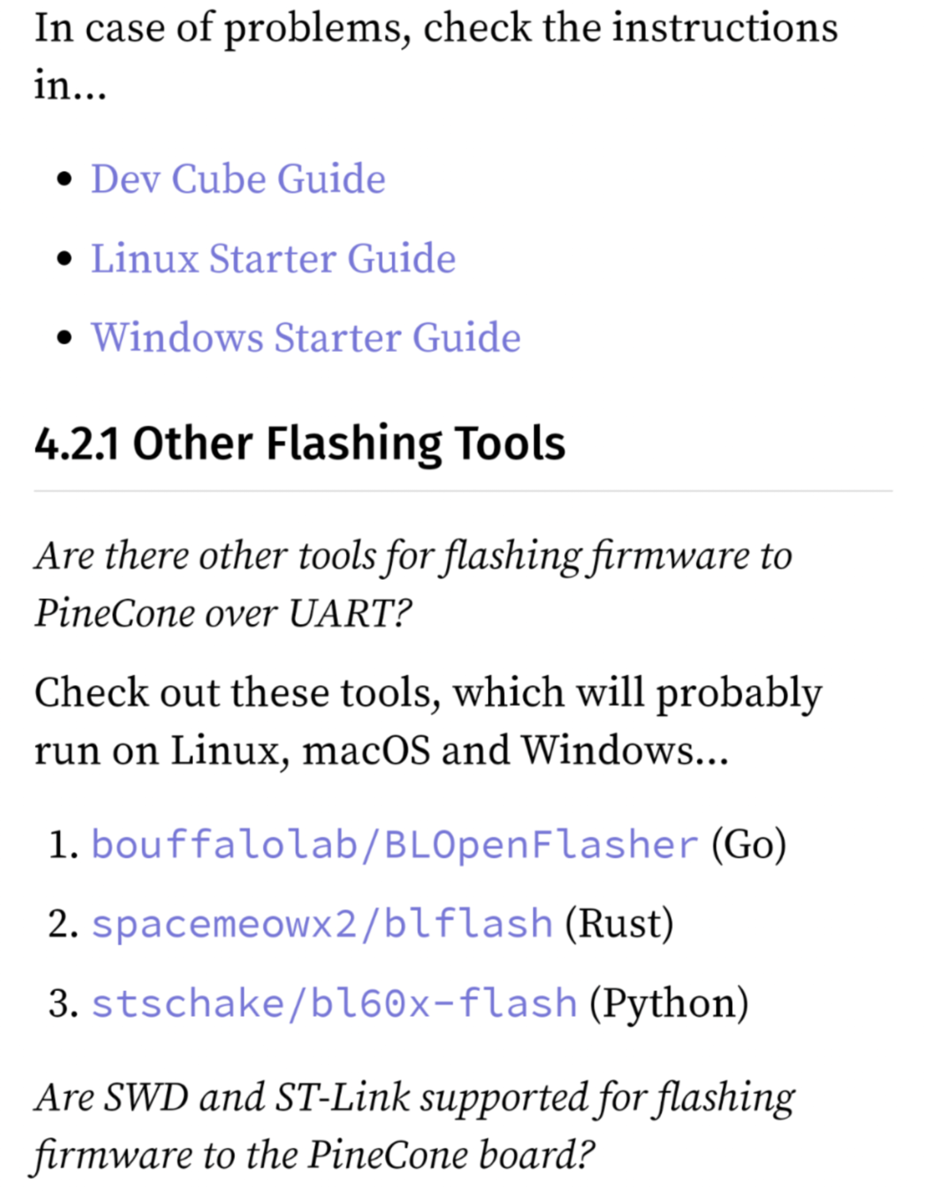Open the Dev Cube Guide link
Image resolution: width=925 pixels, height=1191 pixels.
(x=238, y=180)
